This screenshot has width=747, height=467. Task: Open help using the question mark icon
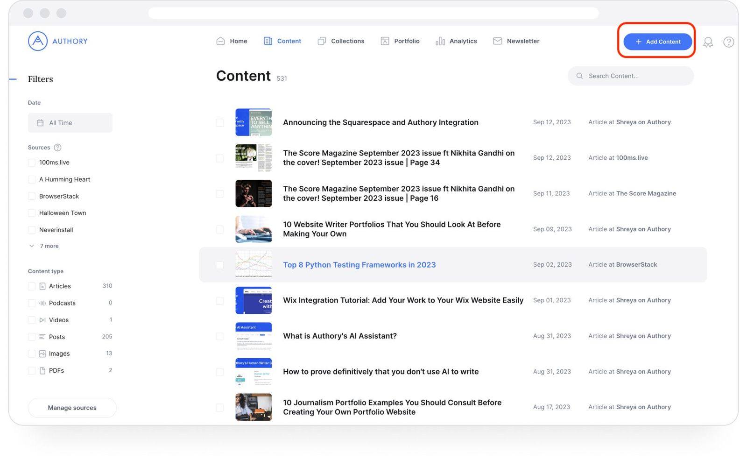point(728,42)
